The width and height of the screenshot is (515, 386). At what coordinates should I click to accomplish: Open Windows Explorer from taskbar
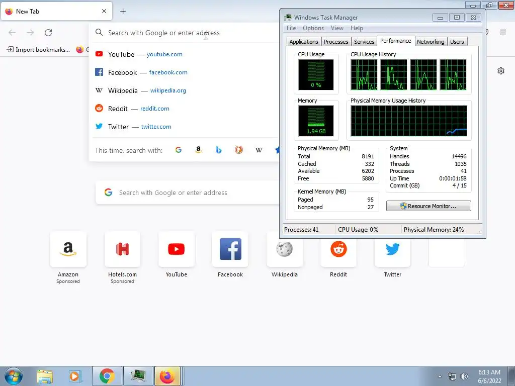[x=45, y=376]
